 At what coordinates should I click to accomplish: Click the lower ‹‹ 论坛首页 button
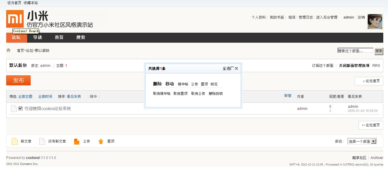371,125
